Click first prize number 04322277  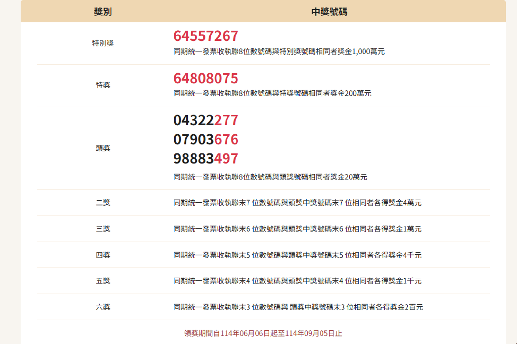tap(206, 120)
